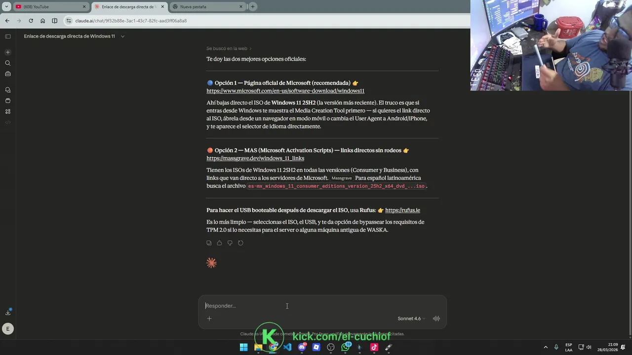Click the Massgrave source citation chip

[x=342, y=178]
